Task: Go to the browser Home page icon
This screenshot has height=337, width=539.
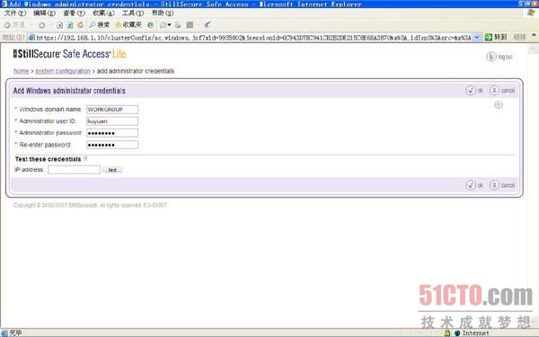Action: point(80,25)
